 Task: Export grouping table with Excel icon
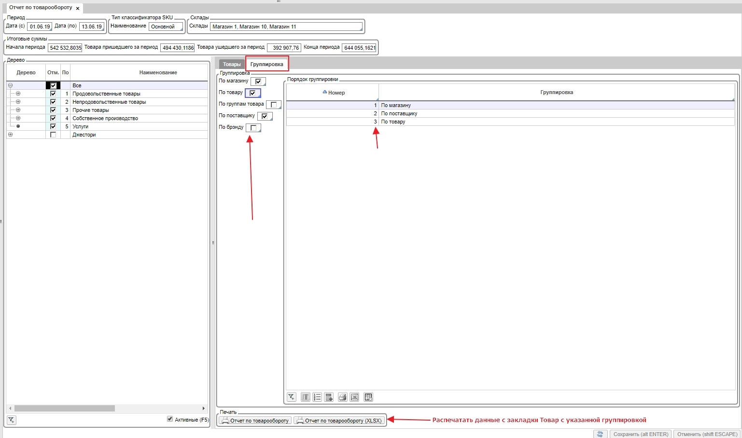point(354,397)
